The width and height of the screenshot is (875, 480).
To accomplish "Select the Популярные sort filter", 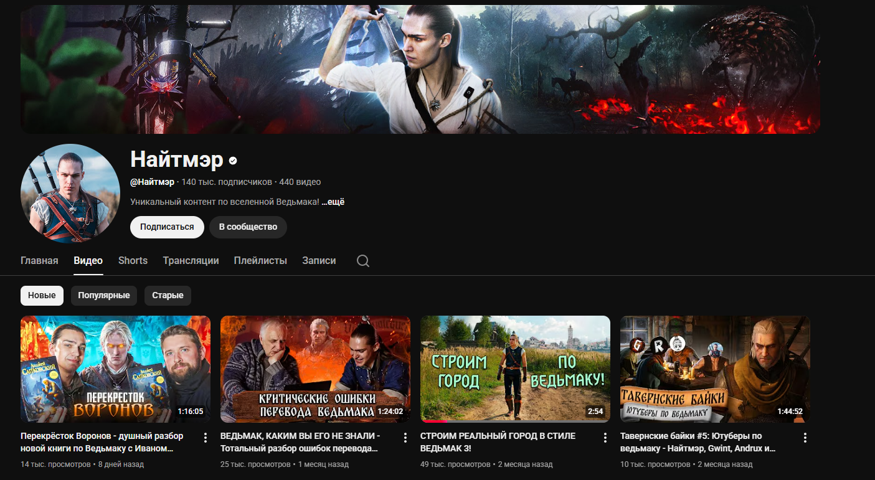I will (x=104, y=295).
